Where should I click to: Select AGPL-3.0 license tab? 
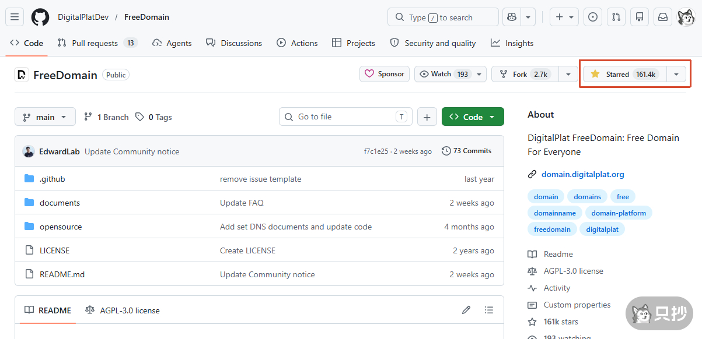click(x=123, y=310)
